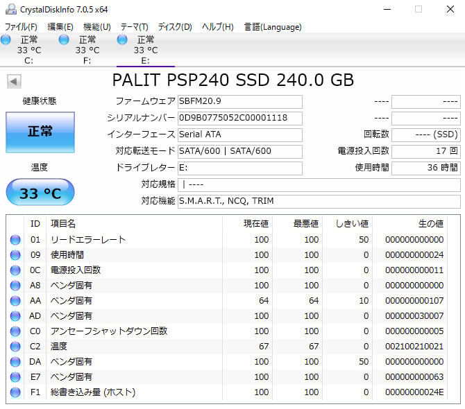Click the ID column header

tap(35, 224)
